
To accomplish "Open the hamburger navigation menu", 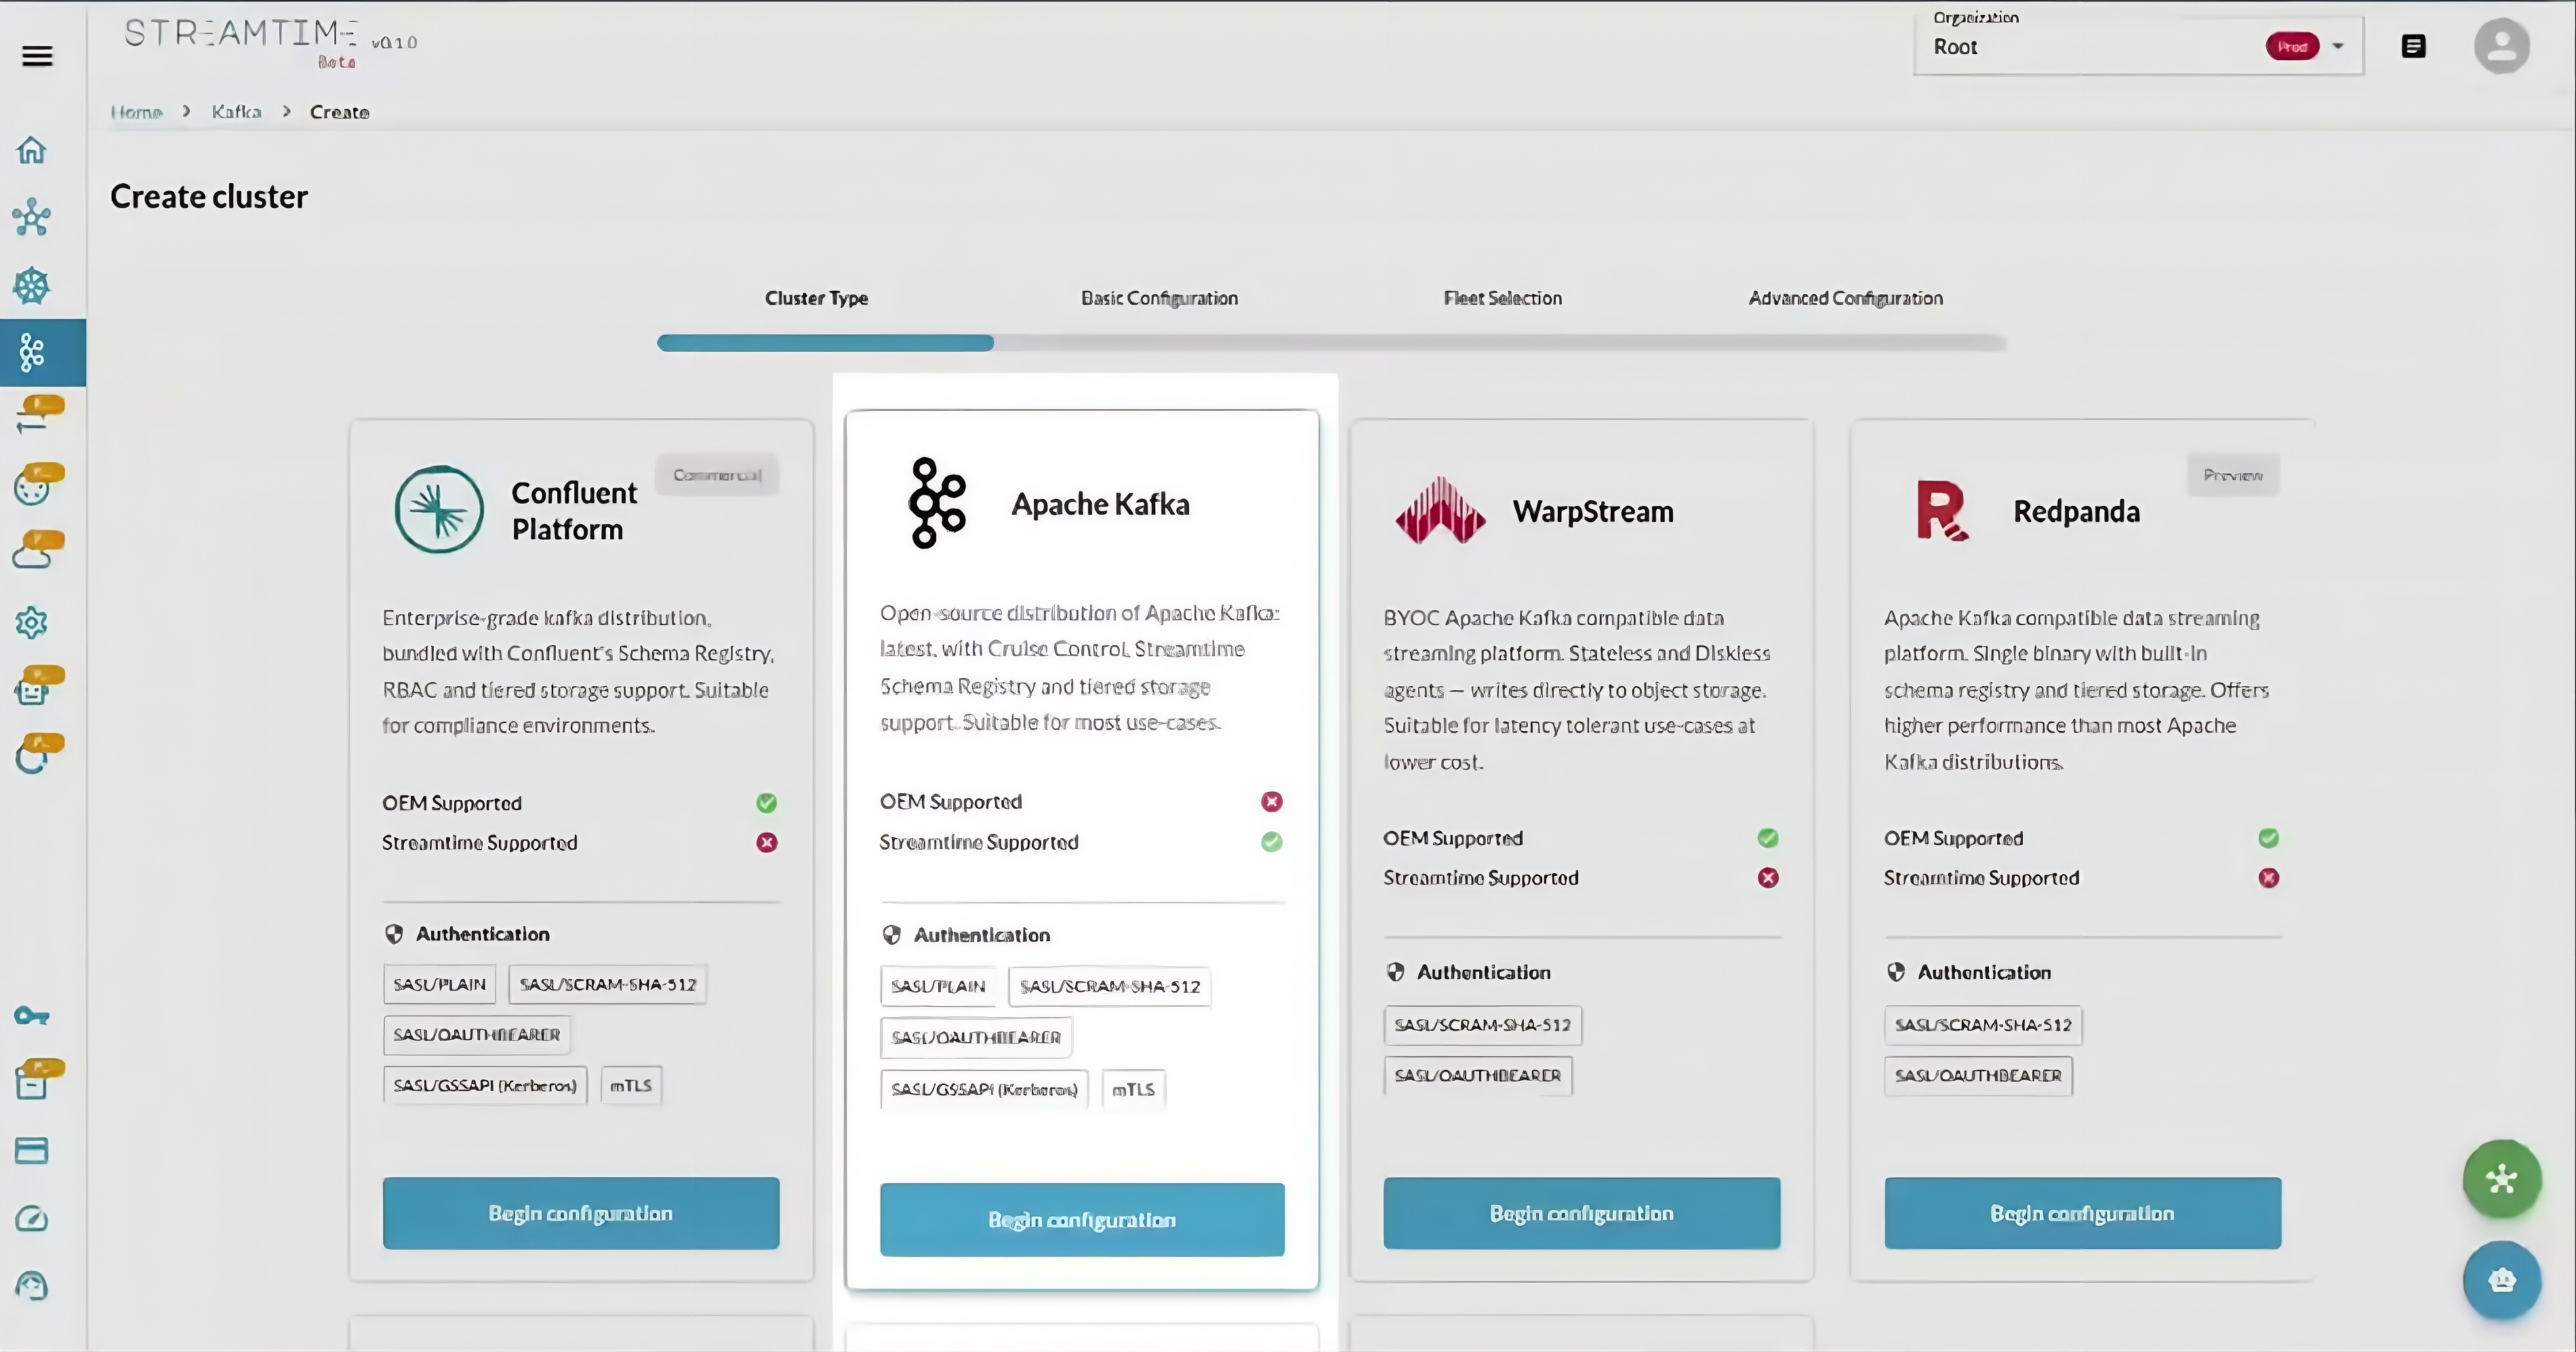I will [x=37, y=56].
